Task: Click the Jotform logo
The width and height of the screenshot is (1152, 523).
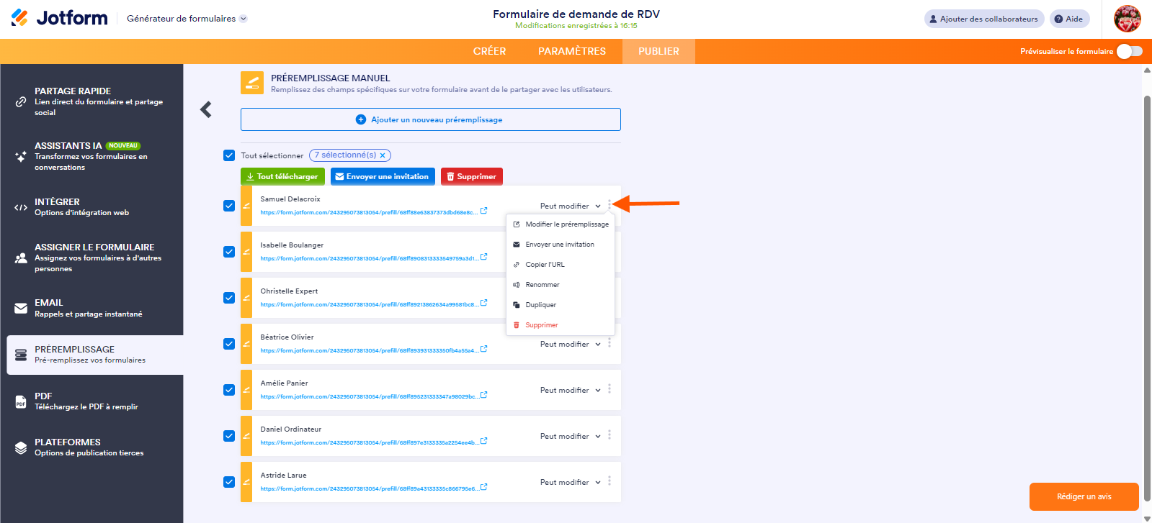Action: pyautogui.click(x=59, y=18)
